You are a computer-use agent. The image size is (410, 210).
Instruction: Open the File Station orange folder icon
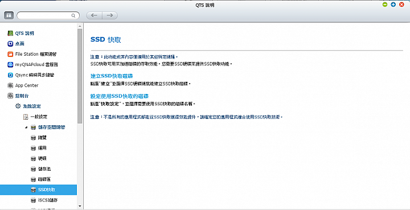point(10,54)
